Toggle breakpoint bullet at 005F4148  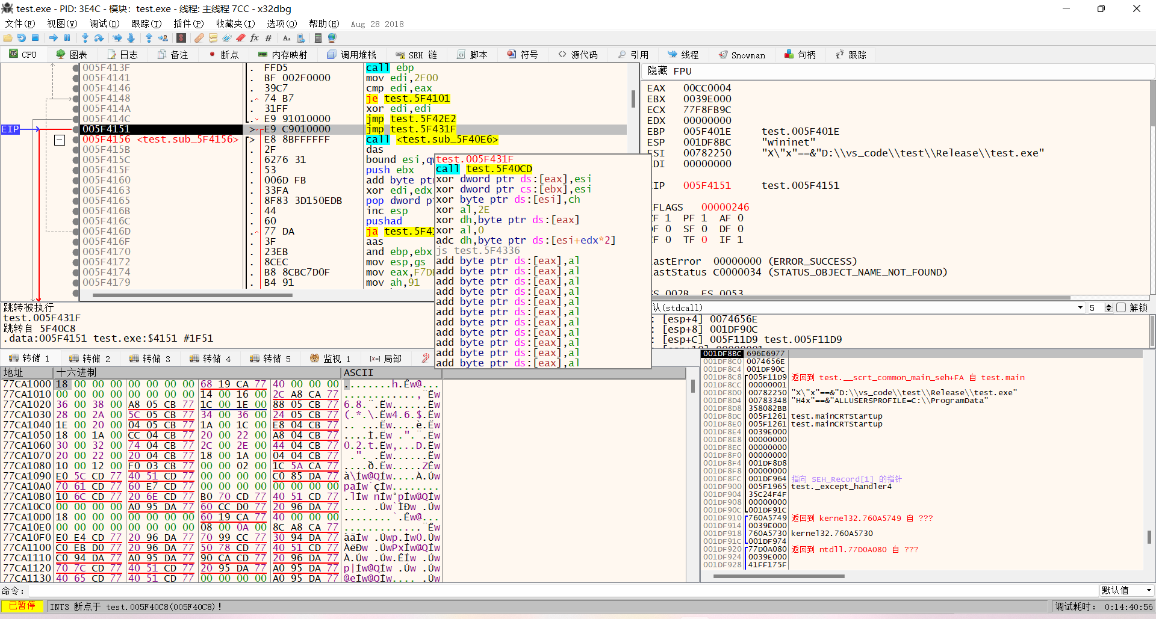point(76,99)
